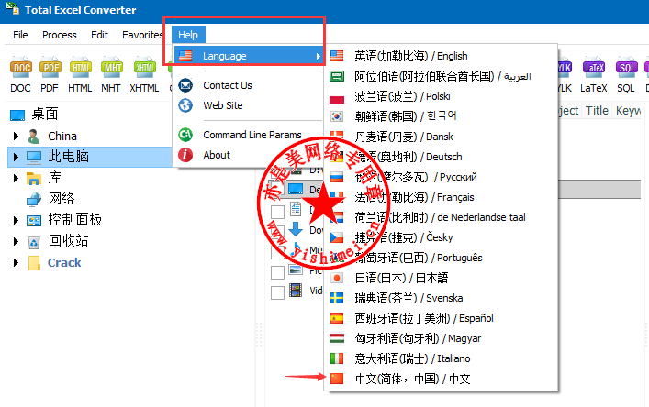Tick checkbox beside the Vid item
This screenshot has height=407, width=649.
277,292
